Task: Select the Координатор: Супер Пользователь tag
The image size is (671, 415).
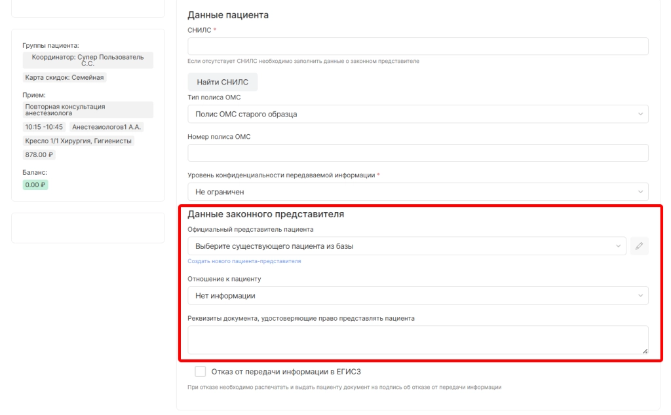Action: pos(88,60)
